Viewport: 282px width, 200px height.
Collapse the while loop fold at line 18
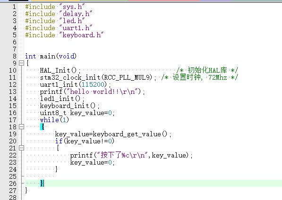(x=21, y=127)
